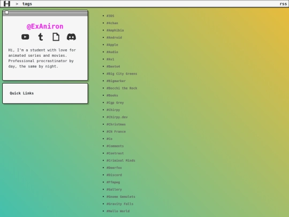Go home via the H logo
This screenshot has width=289, height=217.
[x=7, y=4]
